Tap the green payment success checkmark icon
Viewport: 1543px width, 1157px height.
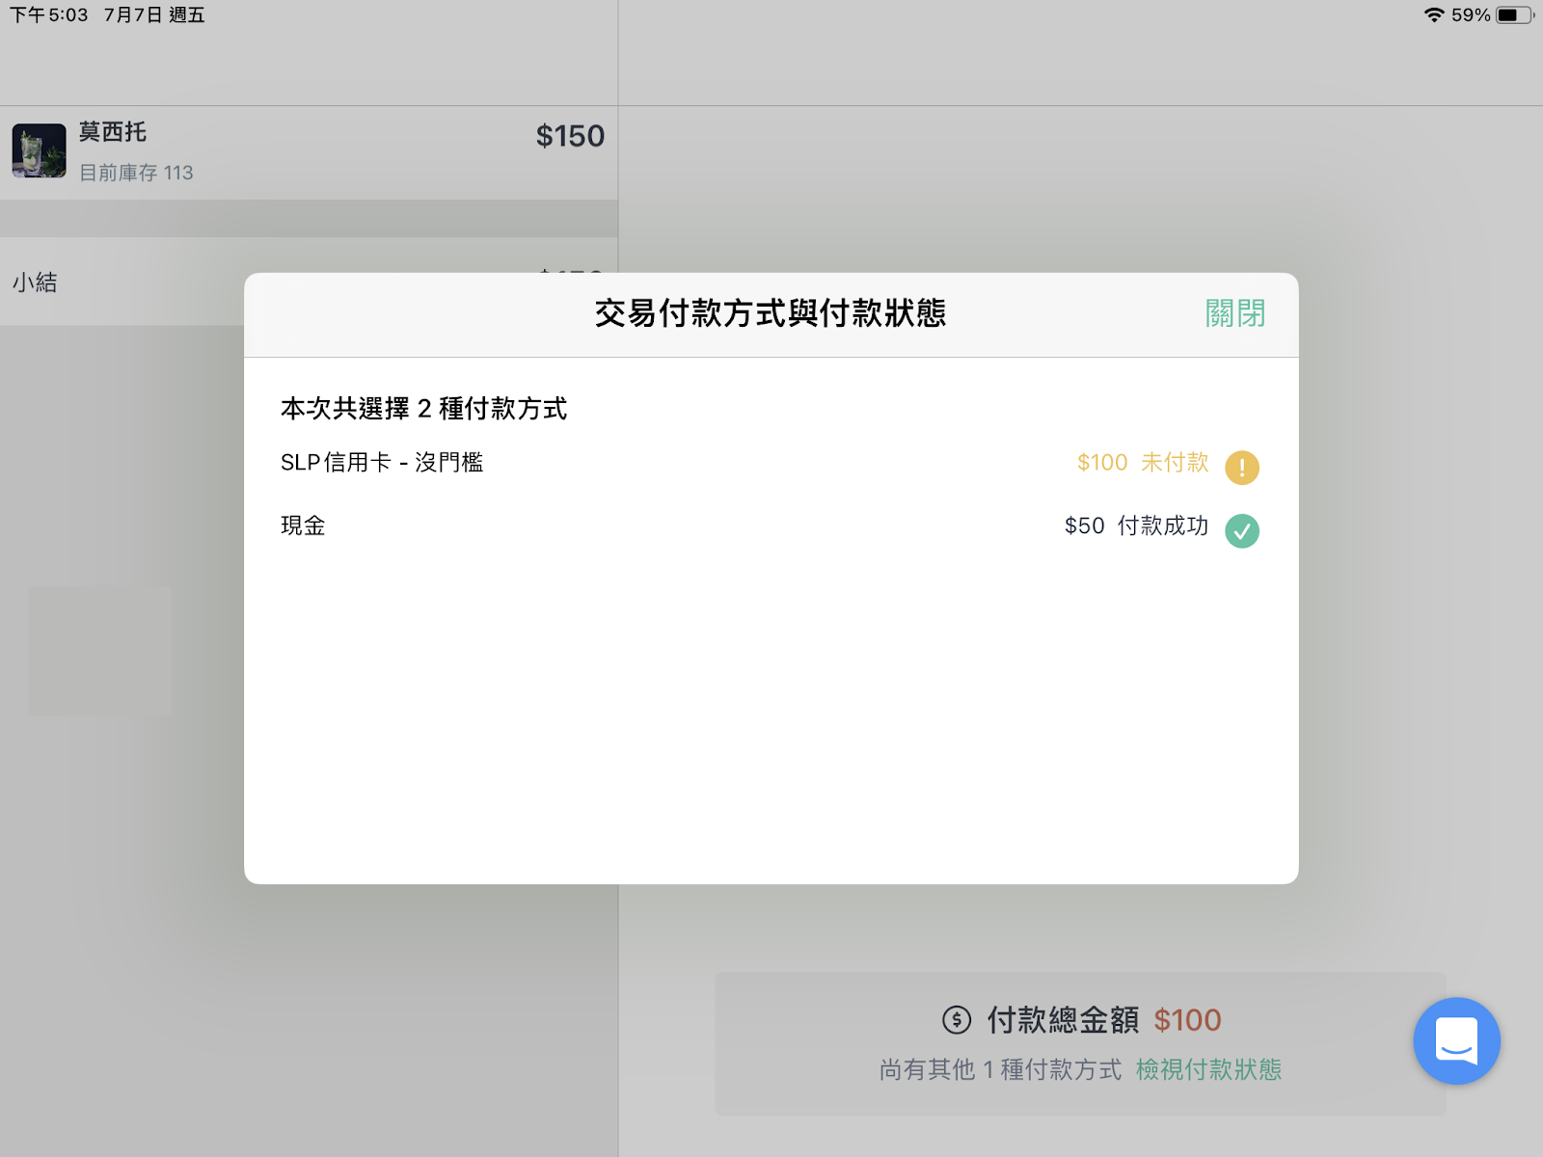point(1242,530)
